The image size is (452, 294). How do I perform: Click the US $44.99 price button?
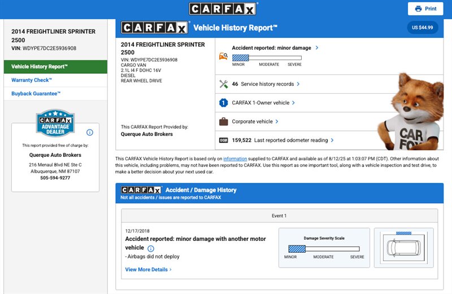tap(423, 28)
